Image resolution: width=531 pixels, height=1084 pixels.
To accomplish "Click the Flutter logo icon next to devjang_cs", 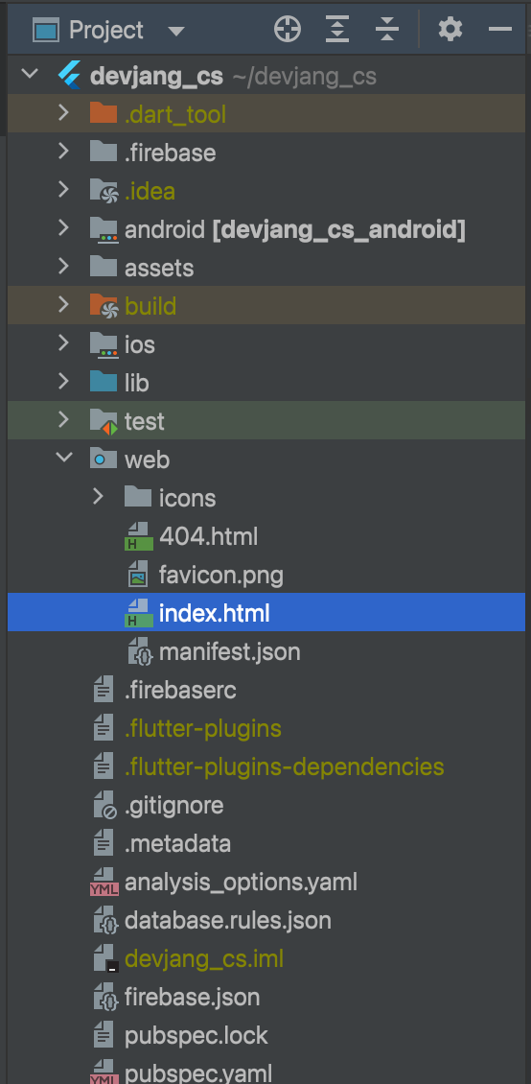I will point(70,76).
